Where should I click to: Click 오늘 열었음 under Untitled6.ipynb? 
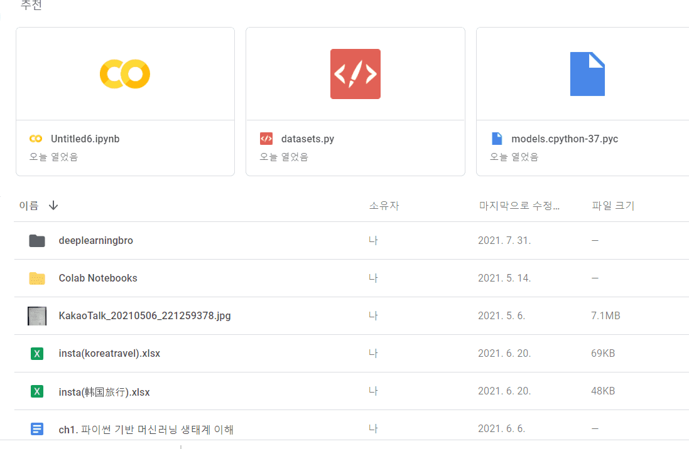coord(53,157)
